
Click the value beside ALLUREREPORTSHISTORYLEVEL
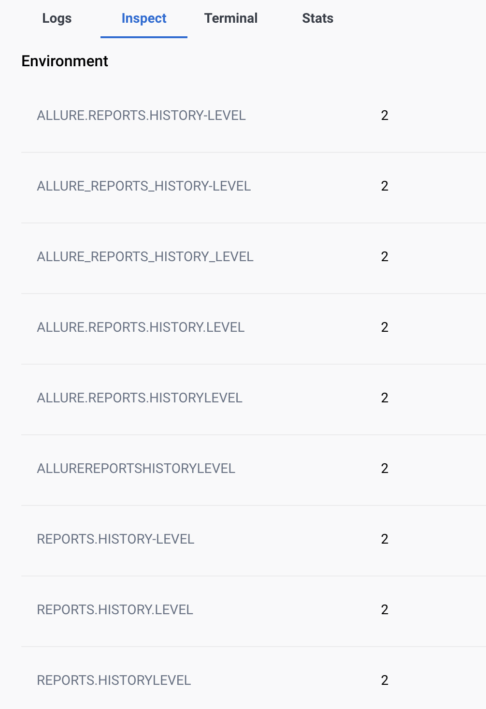point(385,469)
